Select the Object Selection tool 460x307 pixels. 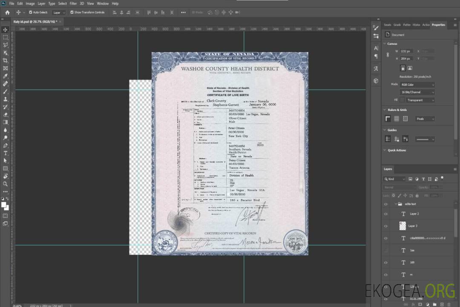click(x=5, y=53)
